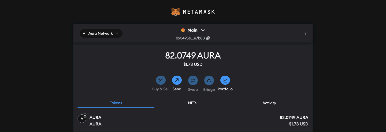The width and height of the screenshot is (386, 132).
Task: Switch to the Tokens tab
Action: tap(116, 103)
